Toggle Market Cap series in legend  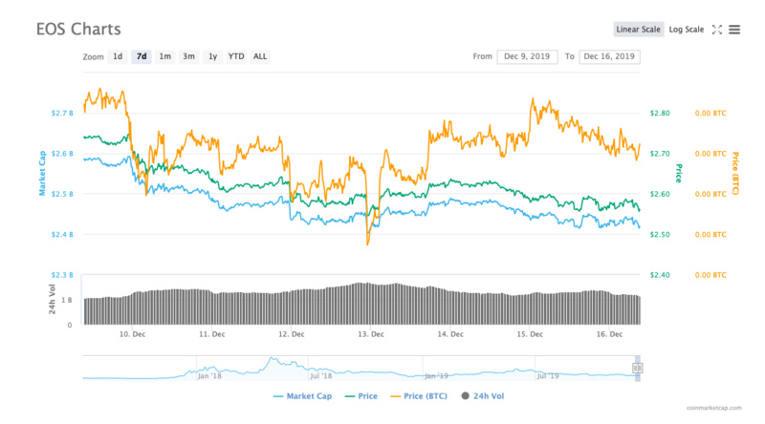[302, 396]
